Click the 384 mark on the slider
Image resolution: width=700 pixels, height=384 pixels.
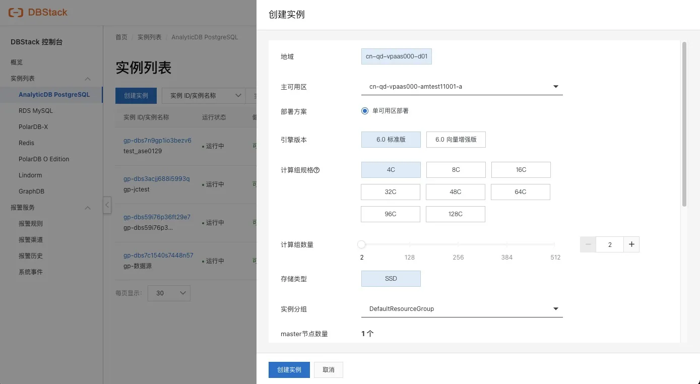507,257
